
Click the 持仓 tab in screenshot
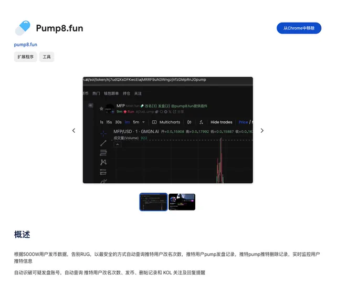(127, 93)
